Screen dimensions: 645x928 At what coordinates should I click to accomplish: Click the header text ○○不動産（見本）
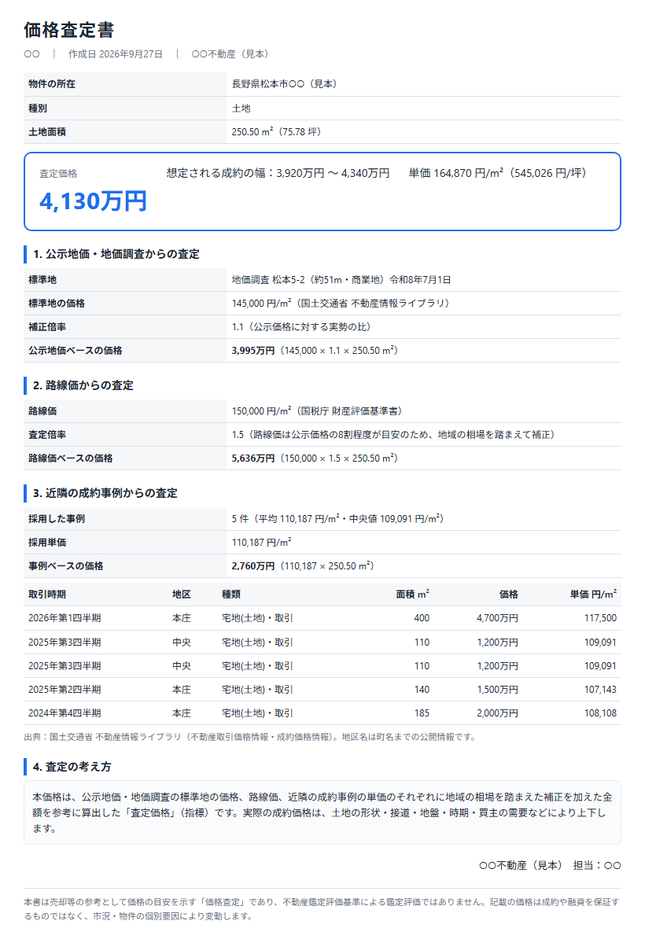232,53
